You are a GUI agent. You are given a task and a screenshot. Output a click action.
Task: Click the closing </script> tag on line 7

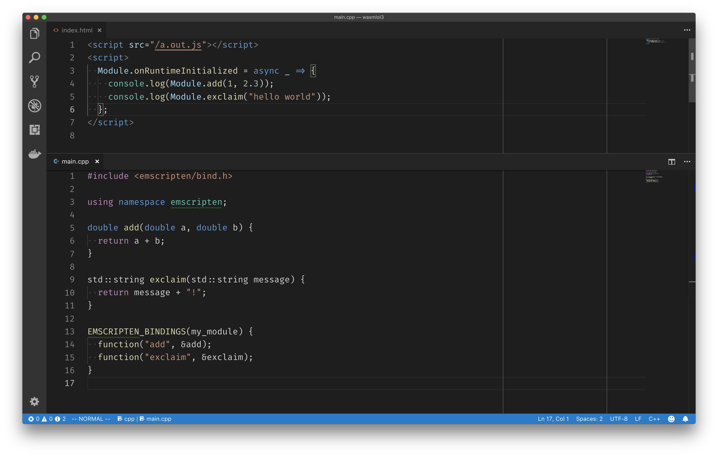click(110, 122)
